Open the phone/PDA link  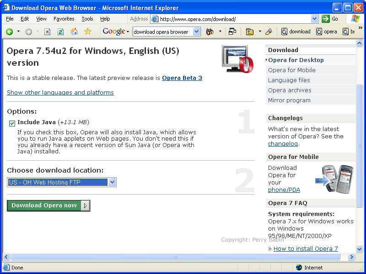(284, 190)
